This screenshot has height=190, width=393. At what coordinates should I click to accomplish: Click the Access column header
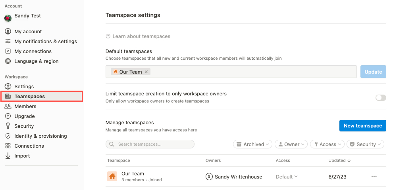coord(283,160)
